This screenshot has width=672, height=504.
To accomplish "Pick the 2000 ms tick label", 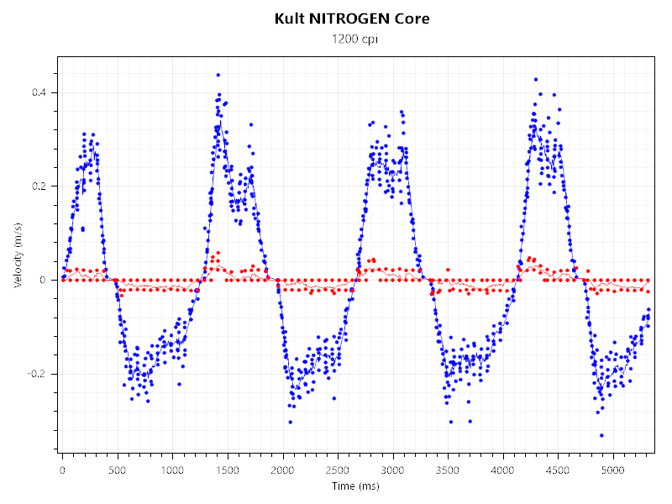I will 283,470.
